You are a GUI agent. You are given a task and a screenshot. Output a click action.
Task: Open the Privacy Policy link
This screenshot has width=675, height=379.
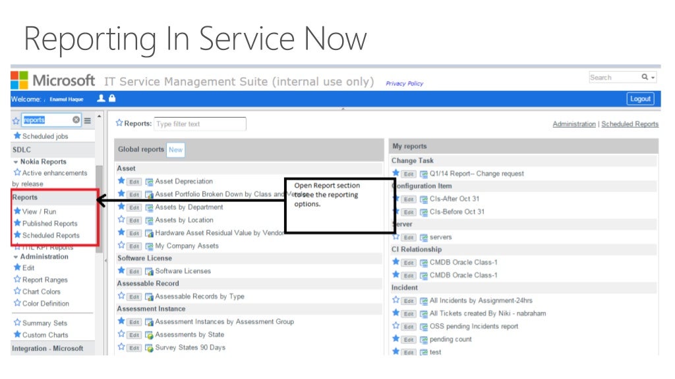click(x=404, y=84)
